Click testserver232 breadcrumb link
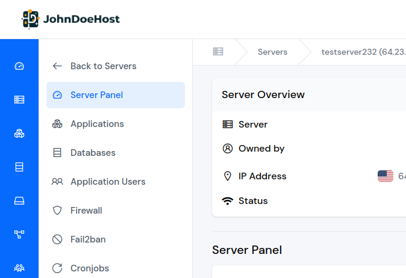 point(364,52)
